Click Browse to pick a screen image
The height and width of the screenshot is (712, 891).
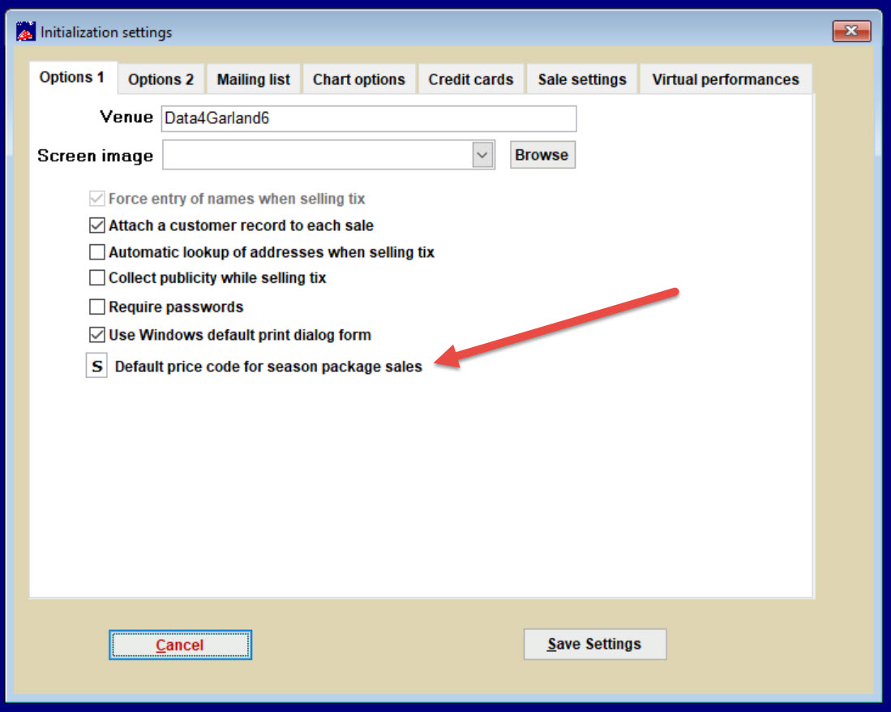click(542, 155)
